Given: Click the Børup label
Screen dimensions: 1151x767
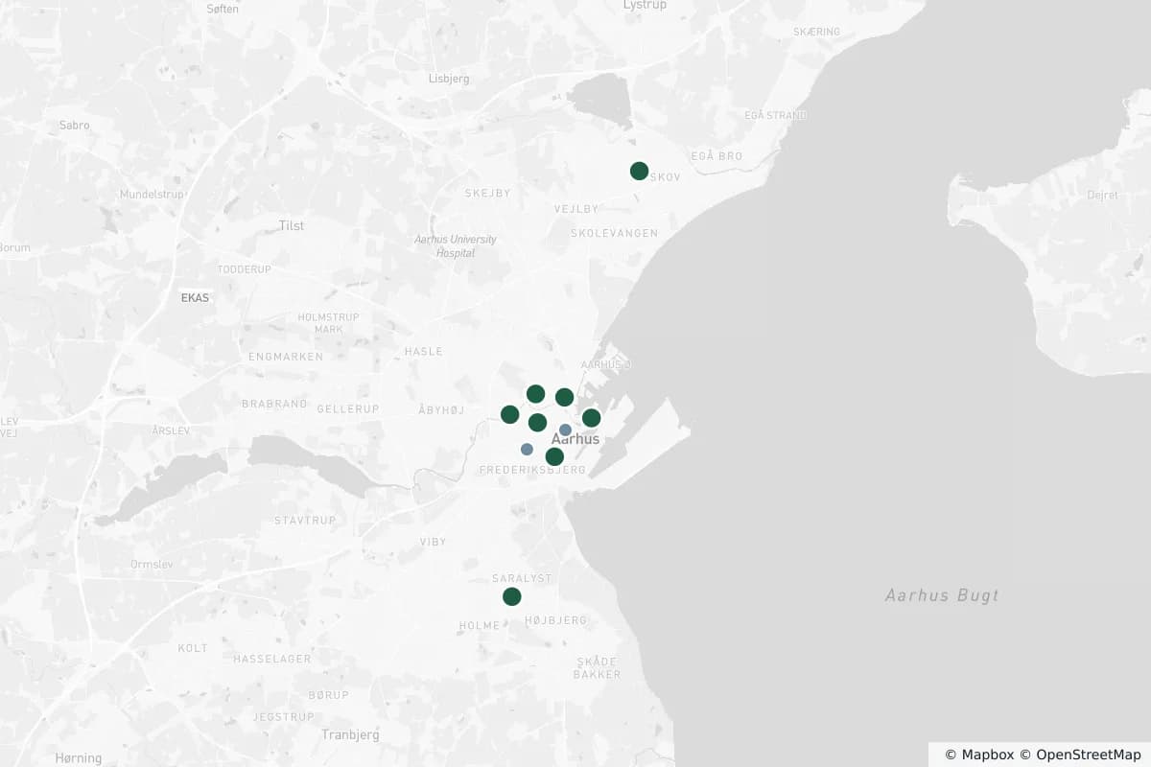Looking at the screenshot, I should pos(328,694).
